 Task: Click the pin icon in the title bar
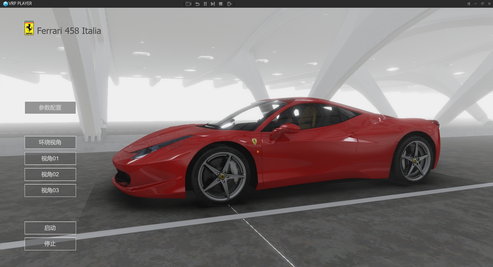coord(469,4)
